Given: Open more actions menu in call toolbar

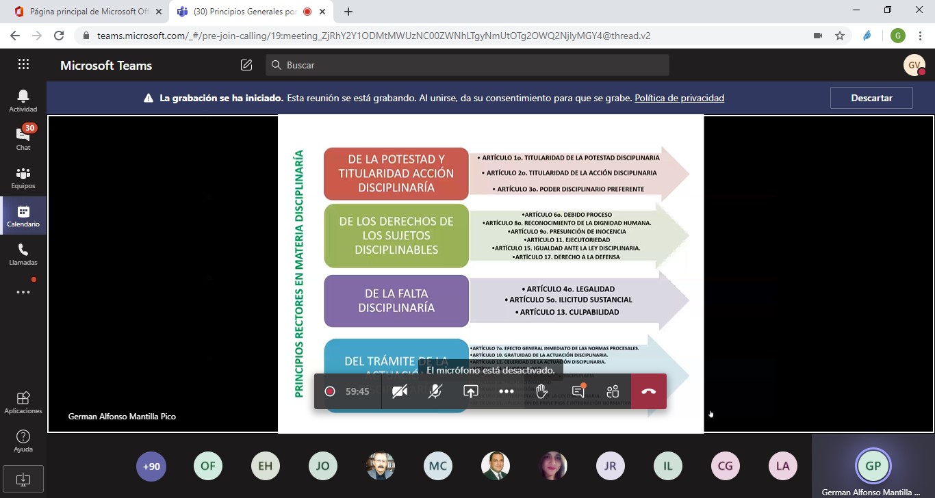Looking at the screenshot, I should (x=506, y=391).
